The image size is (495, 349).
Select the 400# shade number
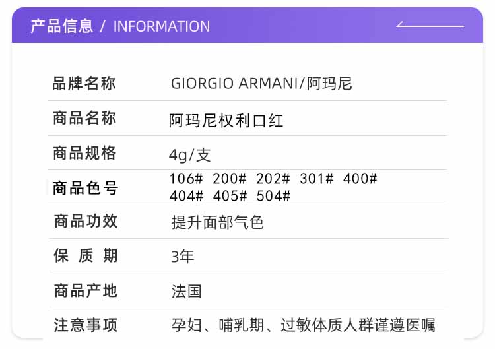click(360, 179)
